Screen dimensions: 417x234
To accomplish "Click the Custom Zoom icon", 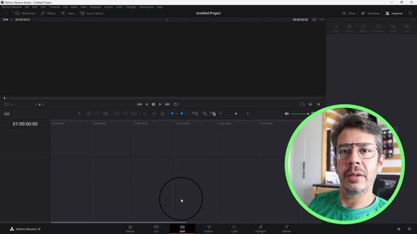I will click(x=213, y=114).
